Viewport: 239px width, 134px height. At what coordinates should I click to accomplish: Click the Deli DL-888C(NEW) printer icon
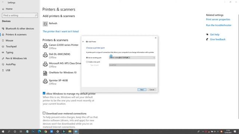45,55
